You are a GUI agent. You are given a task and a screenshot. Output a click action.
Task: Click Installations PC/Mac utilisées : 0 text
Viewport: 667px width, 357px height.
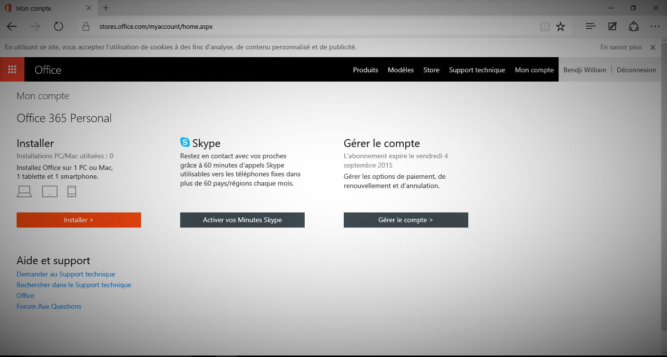pyautogui.click(x=65, y=156)
